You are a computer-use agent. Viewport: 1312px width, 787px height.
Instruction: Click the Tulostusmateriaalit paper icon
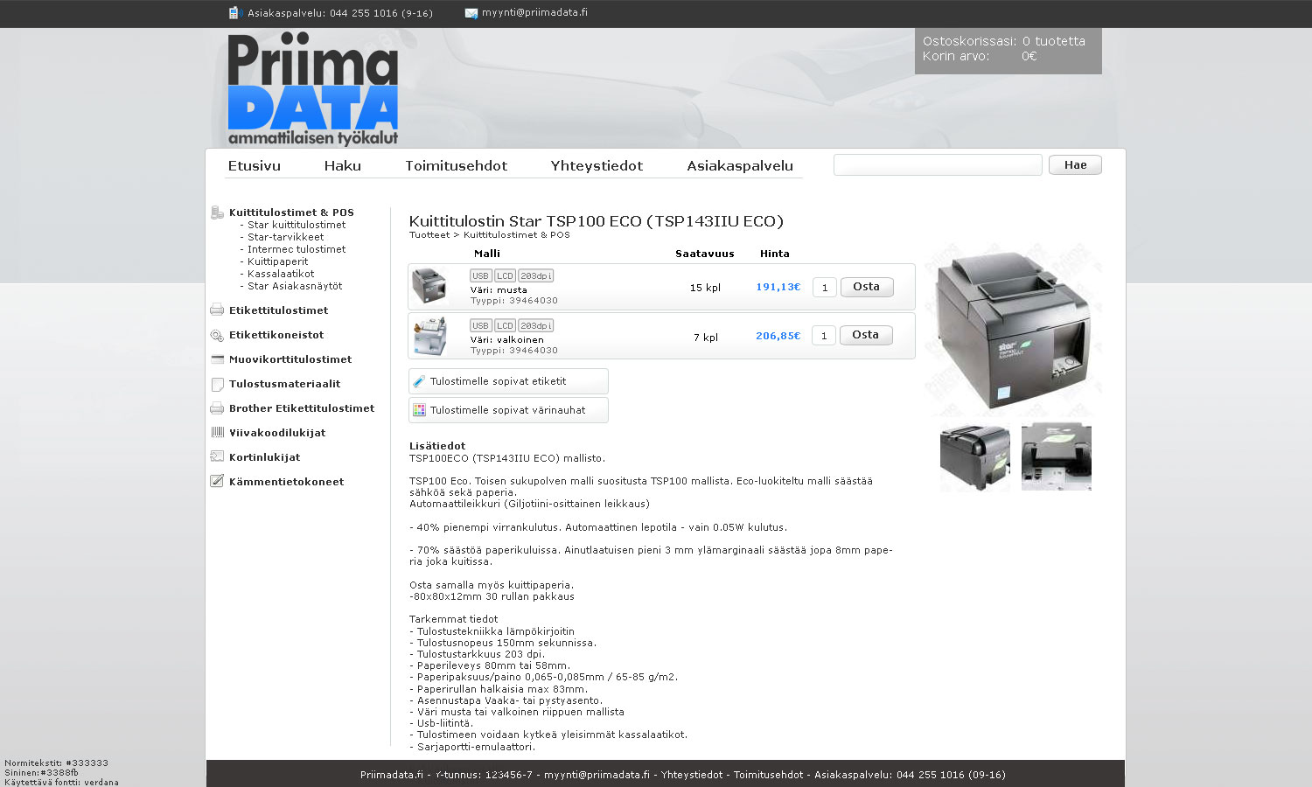click(217, 384)
